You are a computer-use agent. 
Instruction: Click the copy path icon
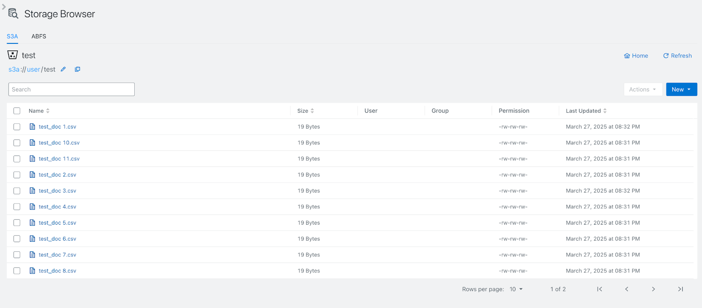pos(78,69)
